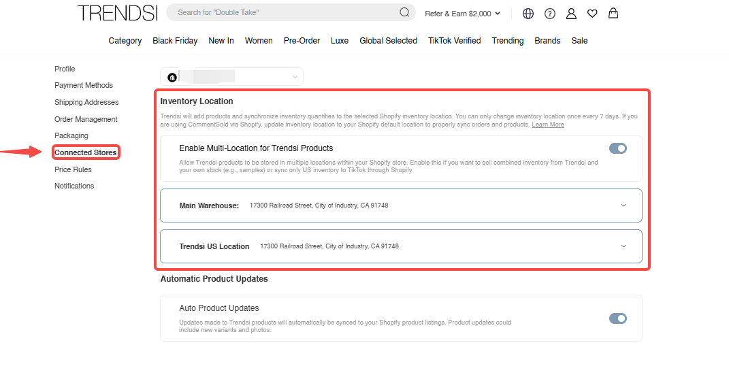Open the shopping bag icon
The height and width of the screenshot is (379, 729).
[614, 13]
